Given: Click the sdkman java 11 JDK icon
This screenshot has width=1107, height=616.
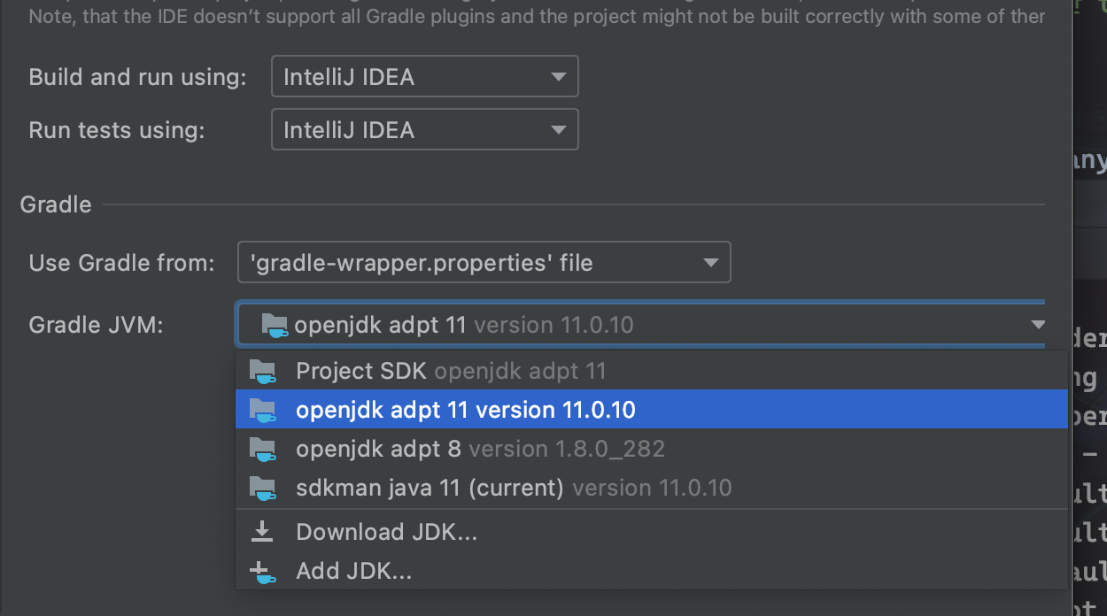Looking at the screenshot, I should [262, 489].
